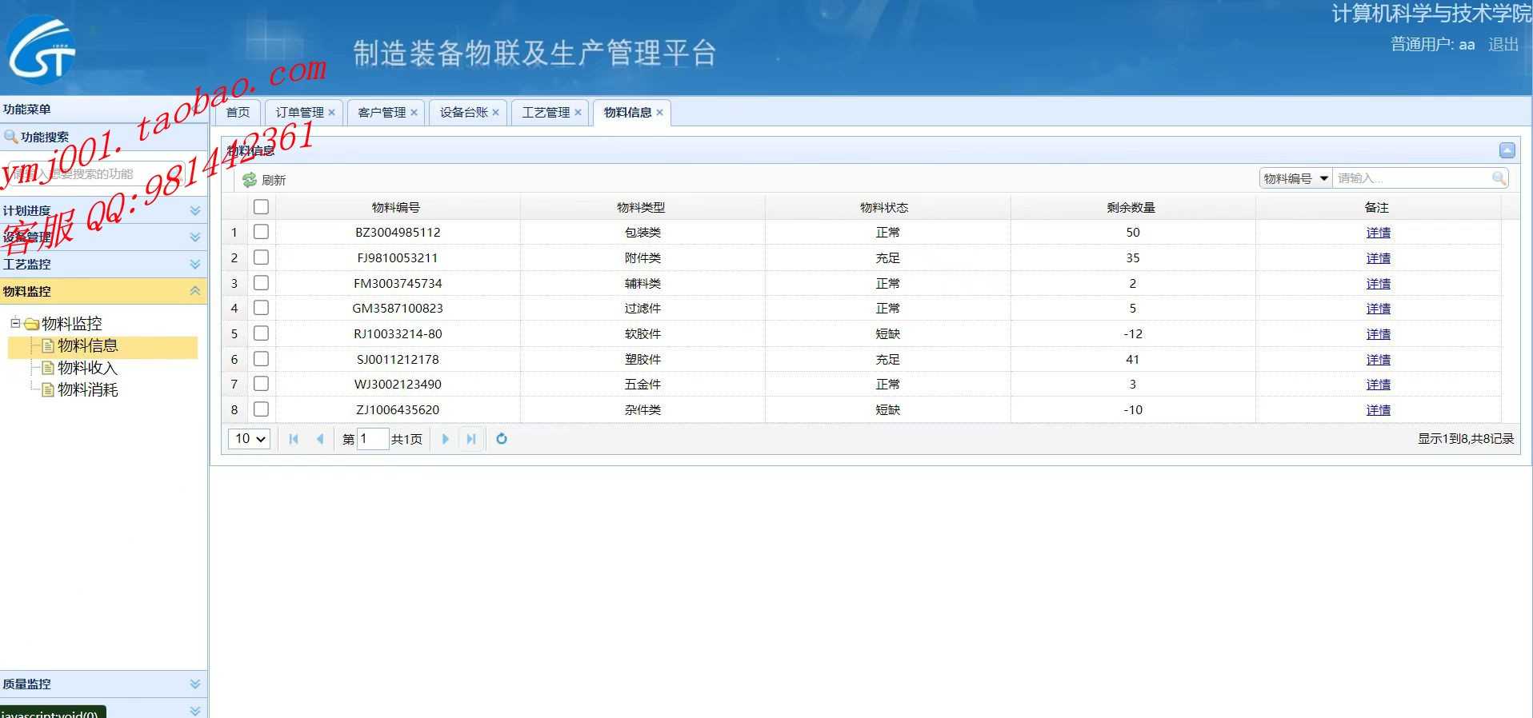
Task: Go to the next page using the pagination arrow
Action: click(x=445, y=439)
